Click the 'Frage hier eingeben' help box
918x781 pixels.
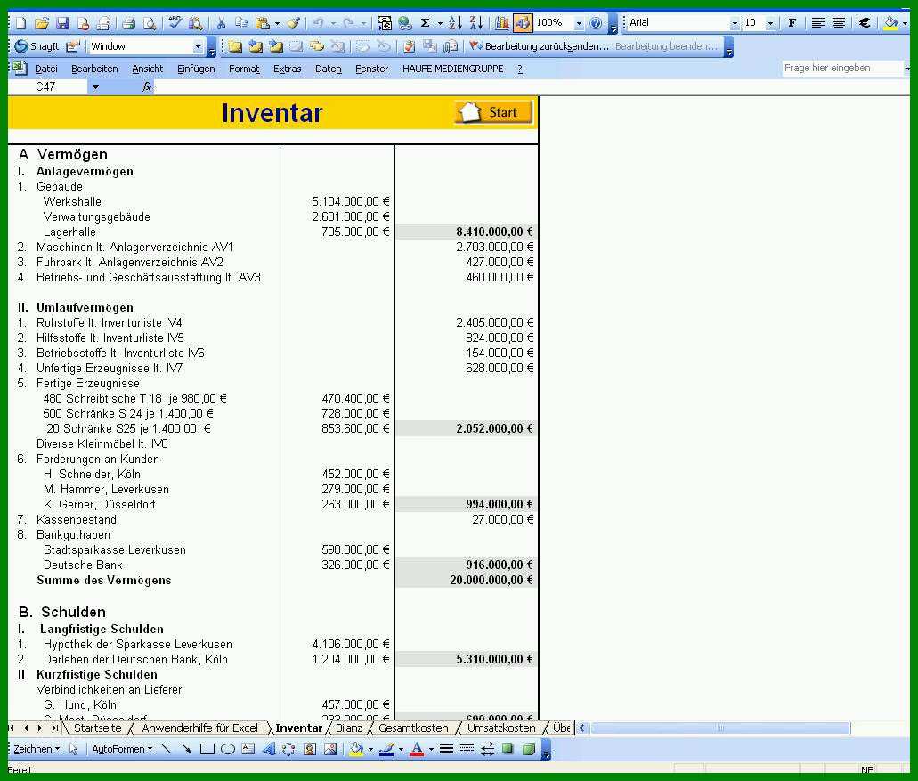(842, 68)
